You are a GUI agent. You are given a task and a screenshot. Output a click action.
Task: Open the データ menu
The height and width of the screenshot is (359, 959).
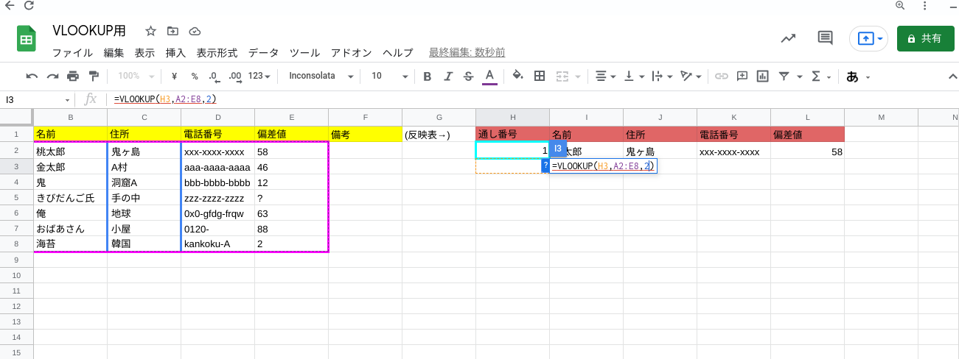(263, 53)
